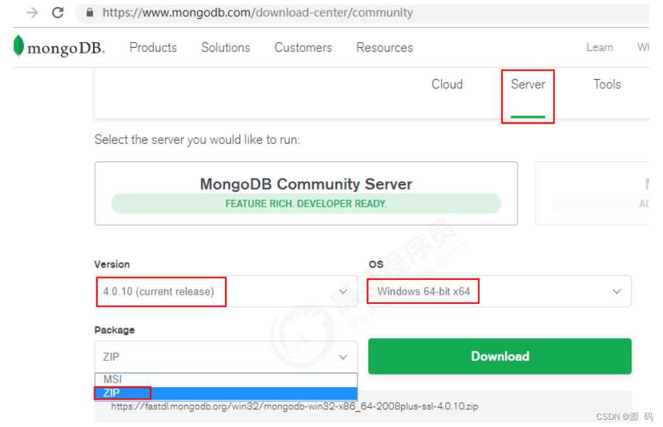Click the Learn link
This screenshot has height=427, width=663.
(x=600, y=47)
